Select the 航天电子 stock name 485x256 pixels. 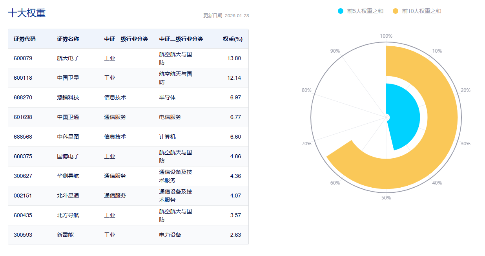click(68, 58)
